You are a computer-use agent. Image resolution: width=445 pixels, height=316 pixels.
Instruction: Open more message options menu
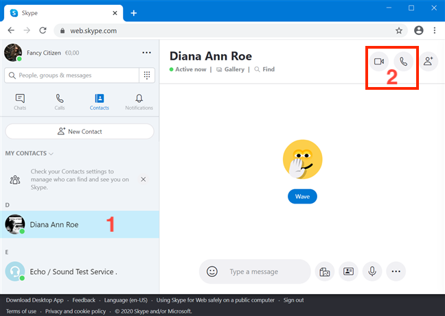396,271
